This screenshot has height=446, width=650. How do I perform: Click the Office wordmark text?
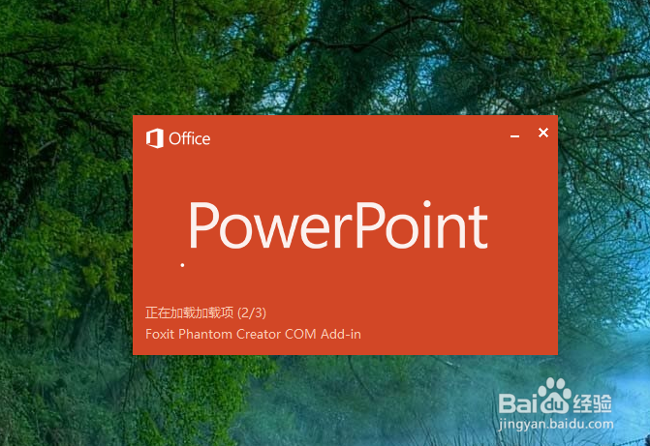point(190,138)
